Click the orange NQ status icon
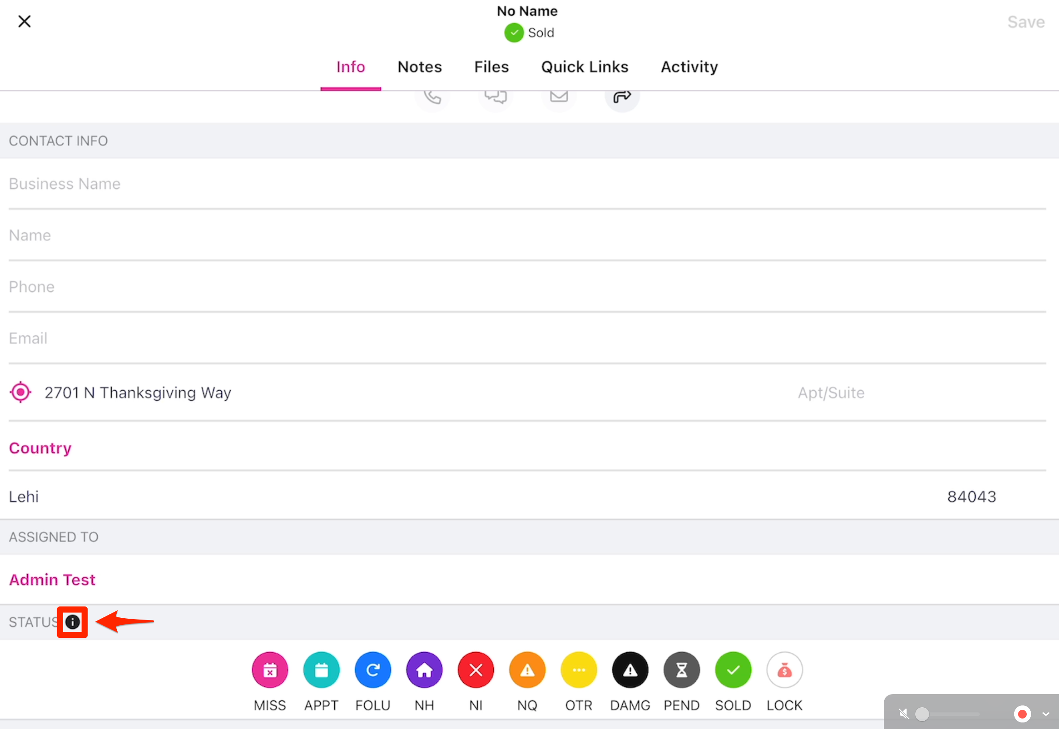 click(527, 670)
